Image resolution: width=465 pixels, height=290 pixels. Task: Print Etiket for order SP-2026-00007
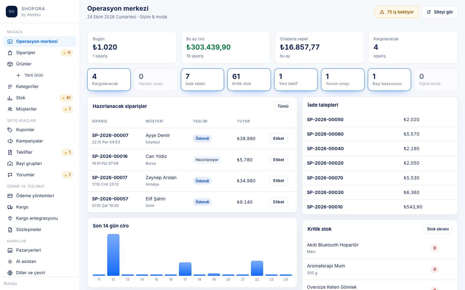coord(279,139)
